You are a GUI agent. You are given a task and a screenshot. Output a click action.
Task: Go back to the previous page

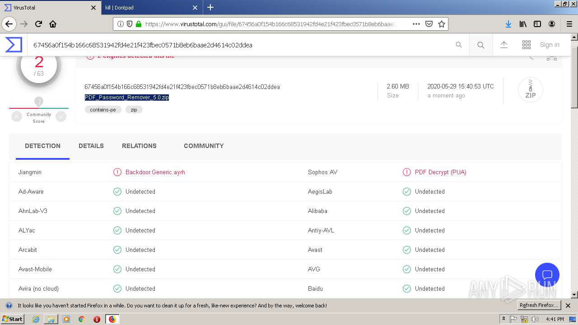(x=9, y=24)
